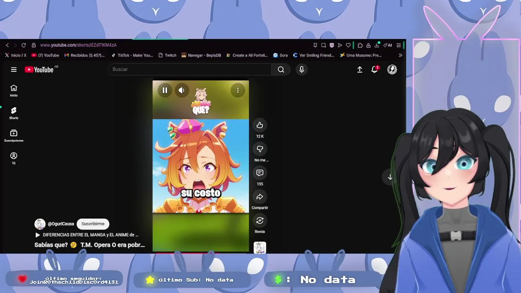Viewport: 521px width, 293px height.
Task: Open the upload/create icon
Action: 360,70
